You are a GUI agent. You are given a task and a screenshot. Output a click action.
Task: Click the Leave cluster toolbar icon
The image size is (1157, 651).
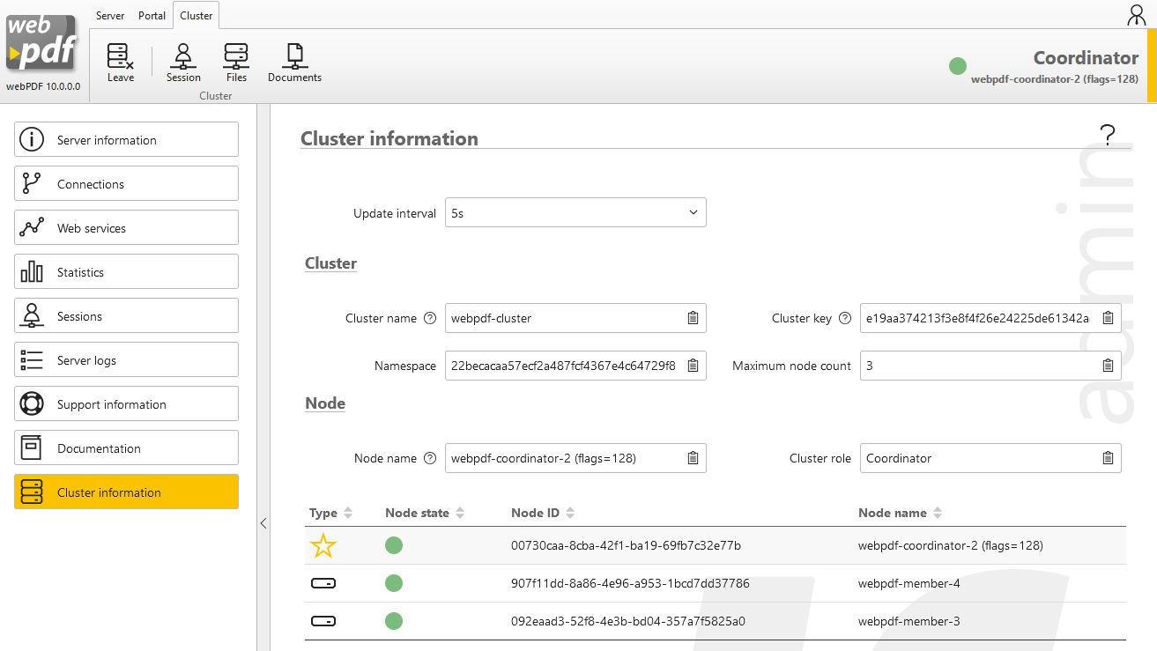pyautogui.click(x=120, y=63)
